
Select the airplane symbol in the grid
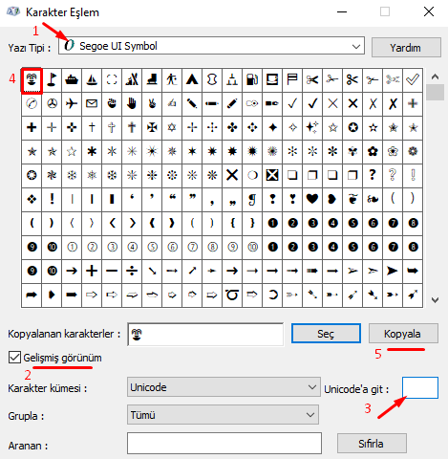point(72,103)
